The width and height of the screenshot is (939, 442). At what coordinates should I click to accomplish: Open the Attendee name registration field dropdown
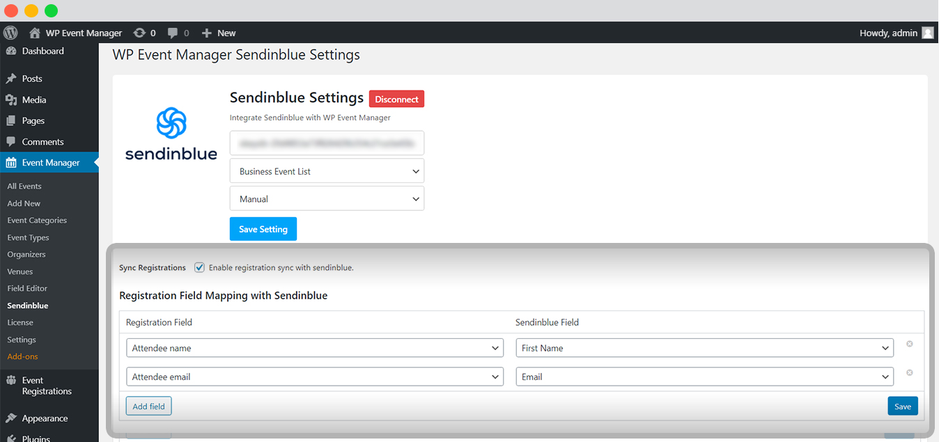tap(315, 348)
